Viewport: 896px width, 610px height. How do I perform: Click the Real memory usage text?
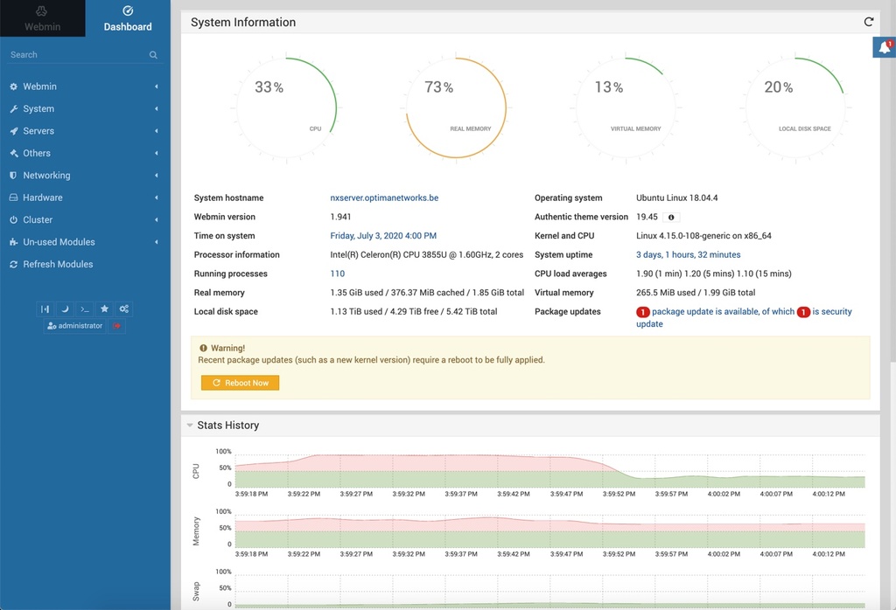[427, 293]
